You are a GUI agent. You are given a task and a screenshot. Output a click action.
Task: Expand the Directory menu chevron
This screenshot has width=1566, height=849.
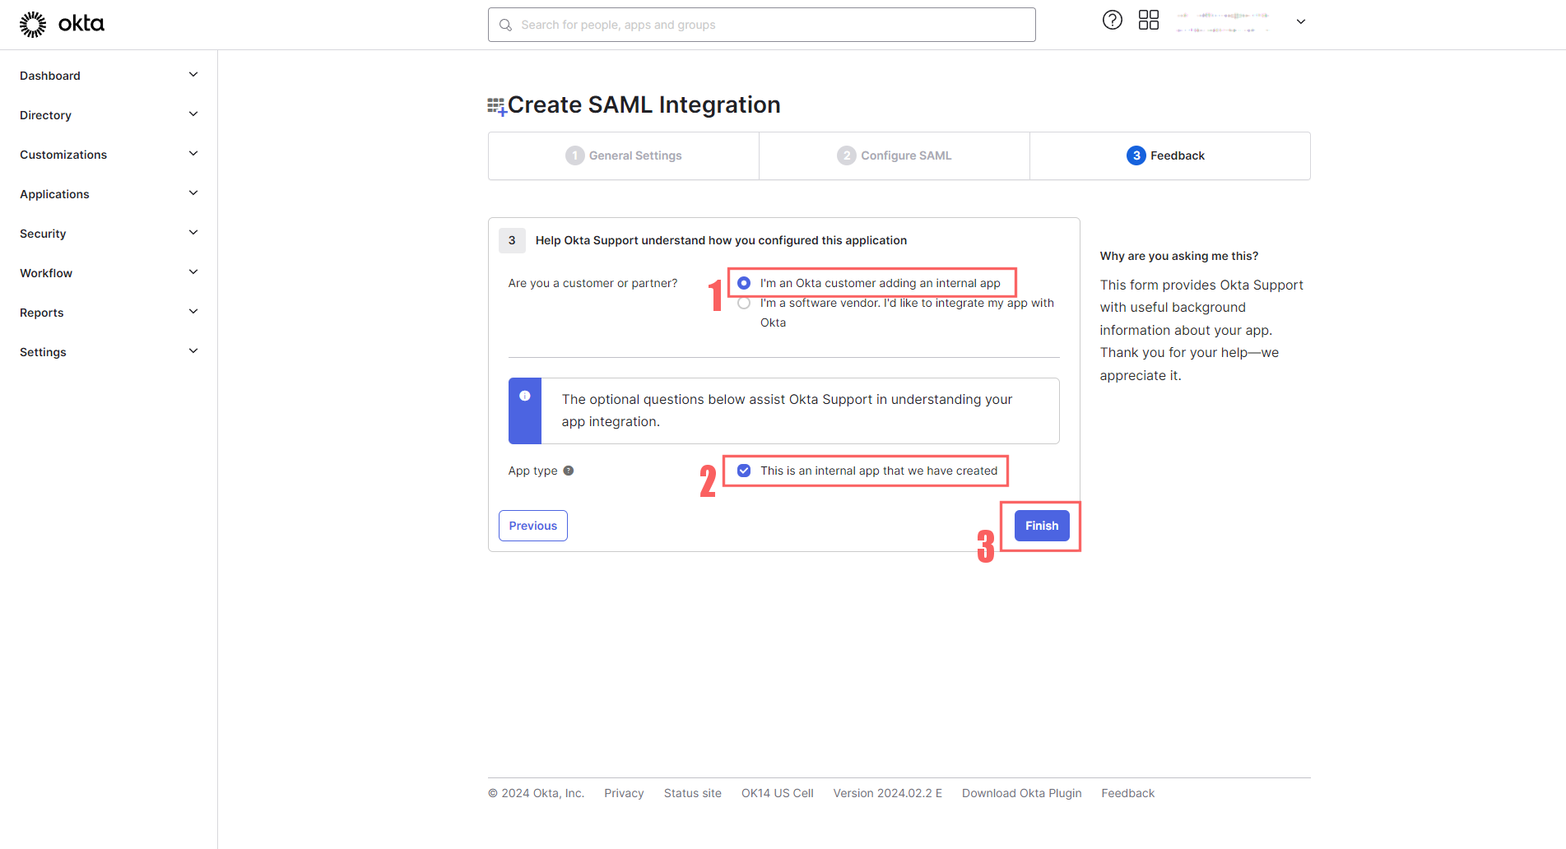[193, 114]
